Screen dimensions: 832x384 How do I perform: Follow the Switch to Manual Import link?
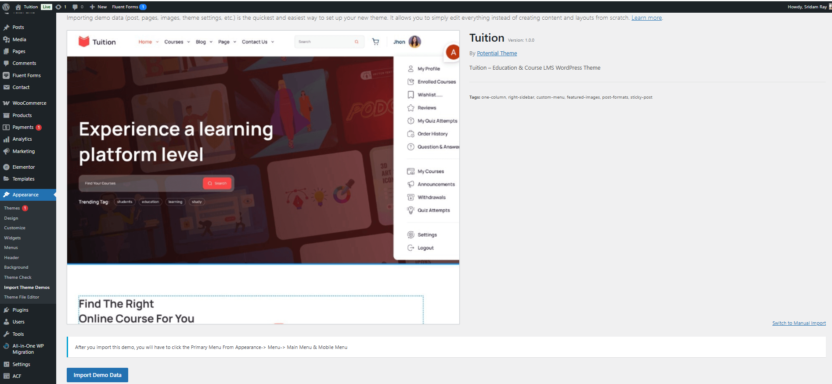799,324
